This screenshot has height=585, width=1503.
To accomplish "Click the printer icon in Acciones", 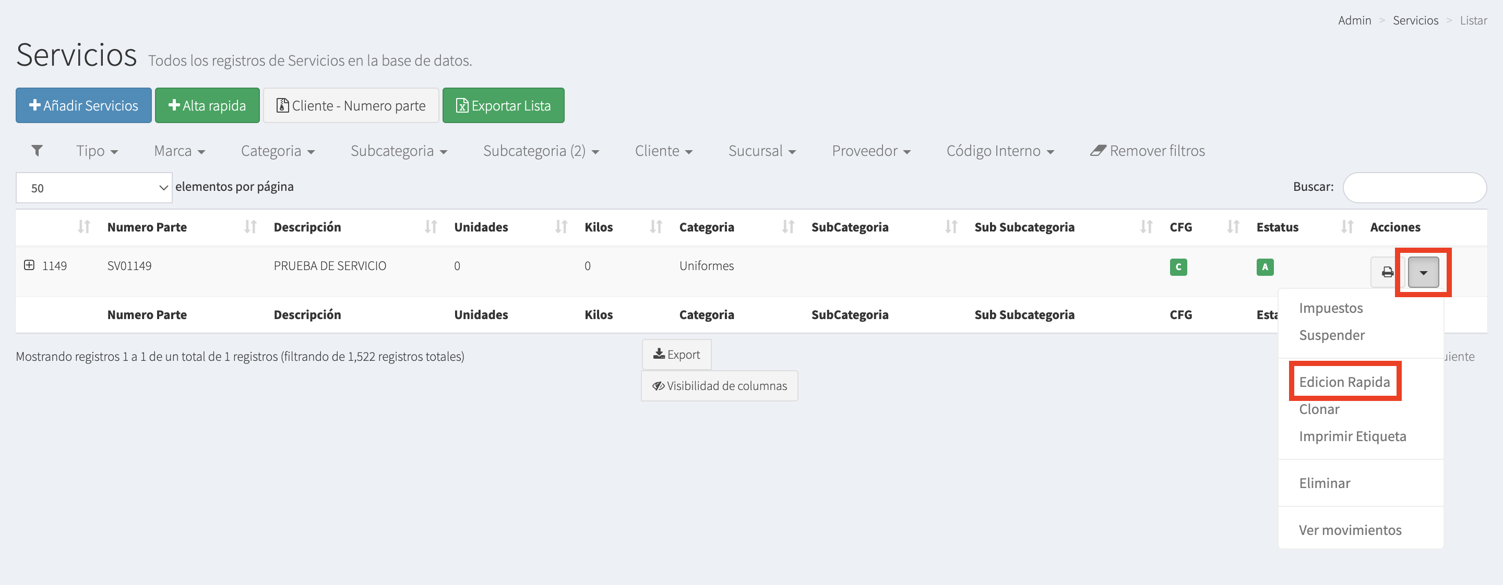I will (x=1387, y=272).
